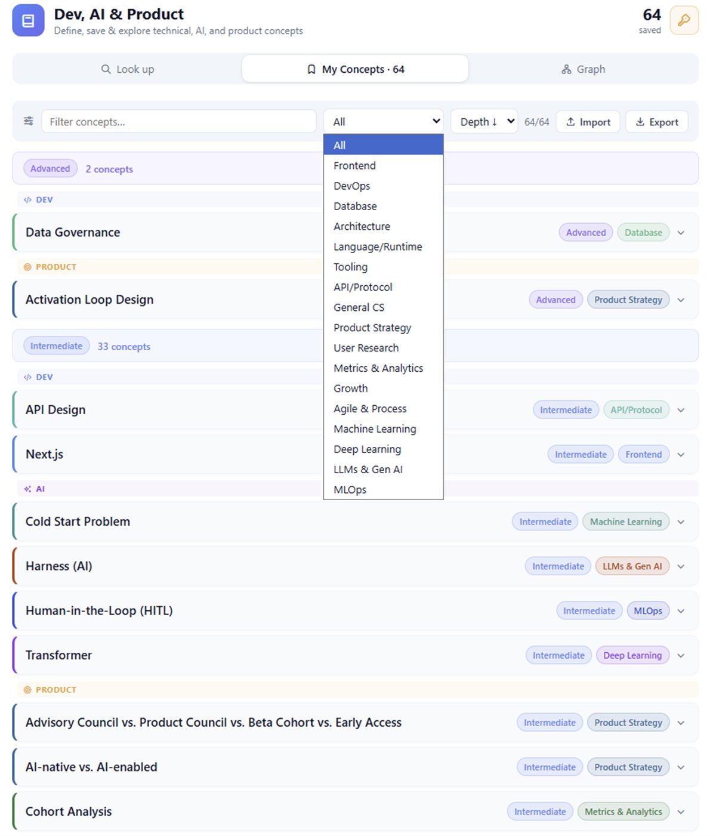The image size is (716, 836).
Task: Choose LLMs & Gen AI in dropdown list
Action: point(383,470)
